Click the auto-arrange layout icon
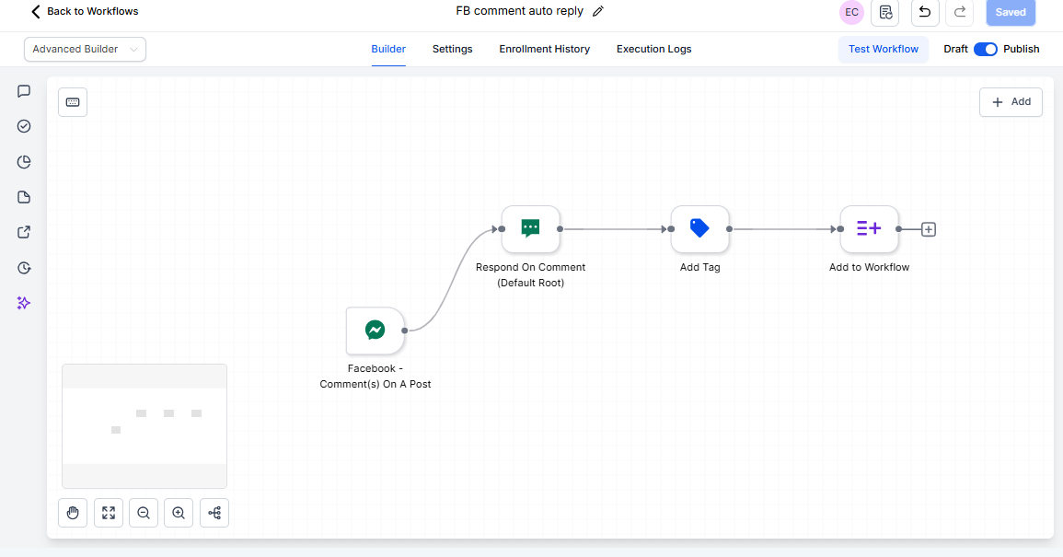 pos(214,513)
